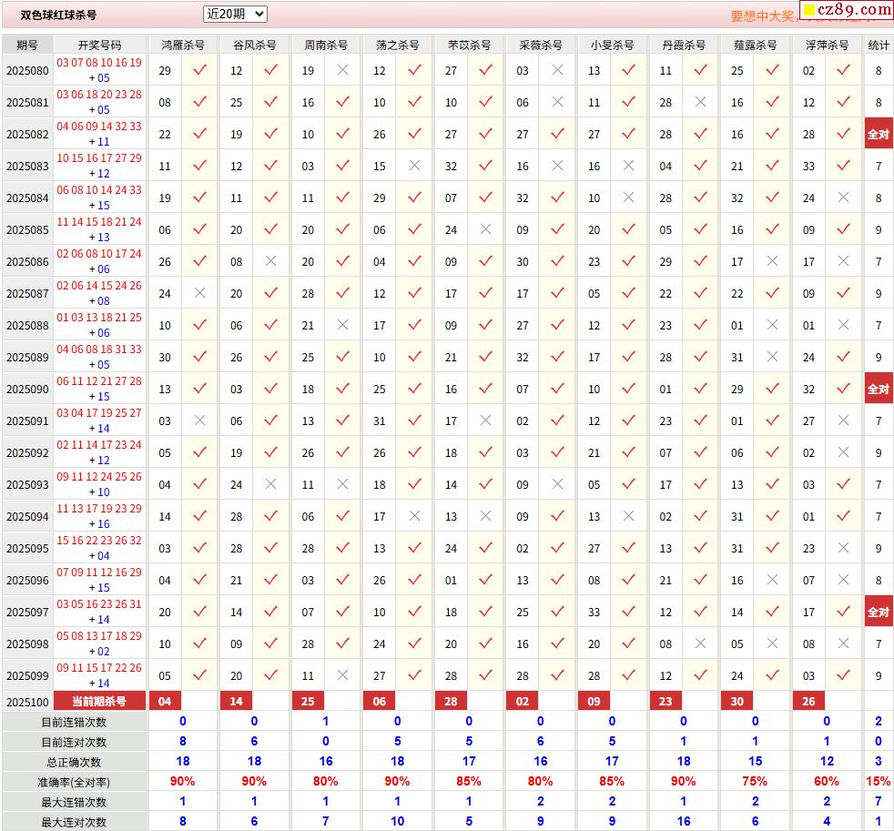Click 荡之 current kill number 06
Viewport: 894px width, 831px height.
(x=380, y=701)
